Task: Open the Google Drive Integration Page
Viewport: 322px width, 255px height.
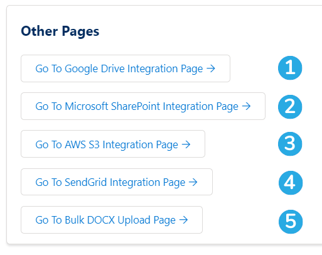Action: [x=126, y=68]
